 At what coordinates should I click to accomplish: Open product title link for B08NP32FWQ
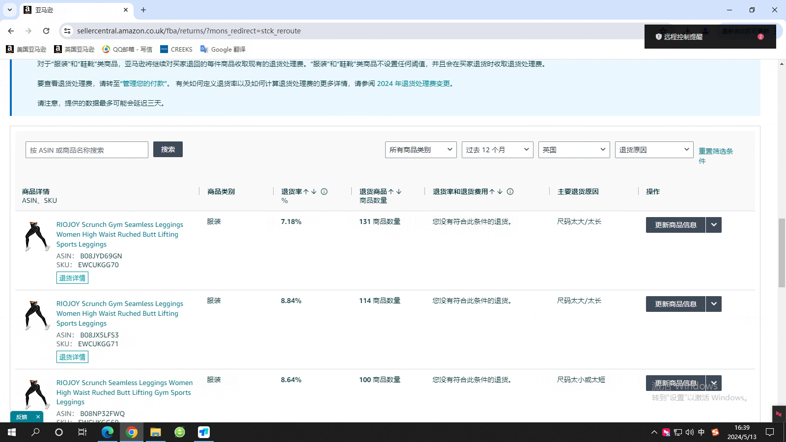(x=124, y=392)
